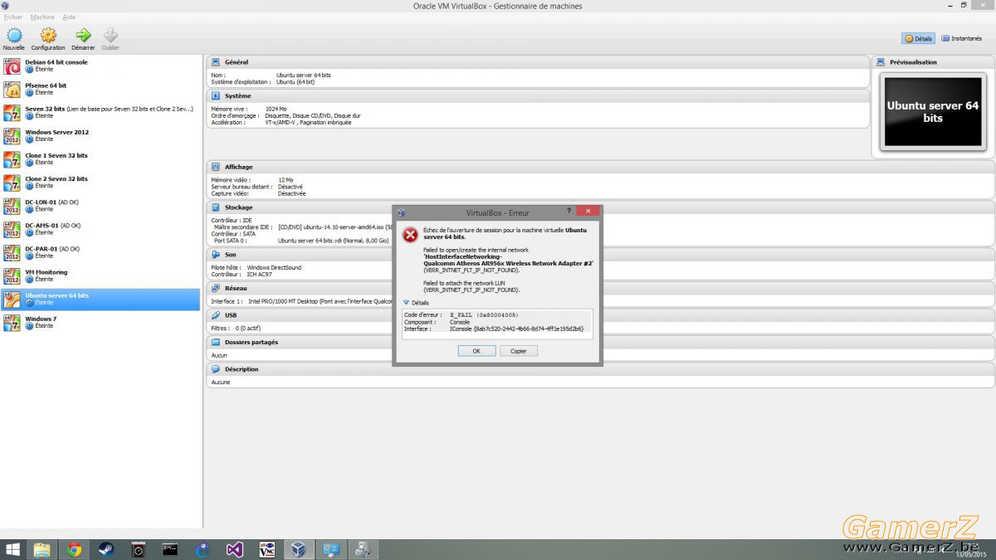The height and width of the screenshot is (560, 996).
Task: Select the Debian 64 bit console VM icon
Action: 12,66
